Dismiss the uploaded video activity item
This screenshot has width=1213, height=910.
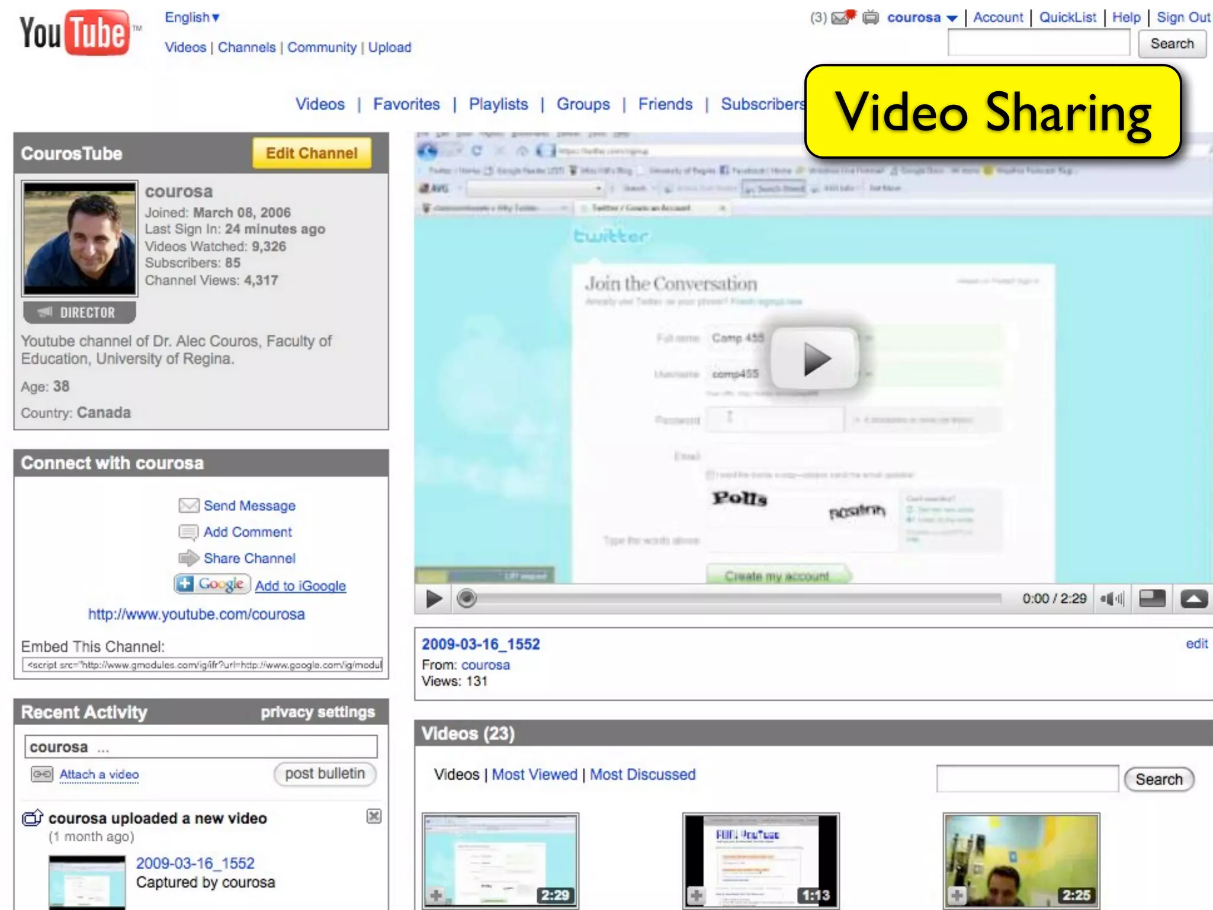pos(374,816)
